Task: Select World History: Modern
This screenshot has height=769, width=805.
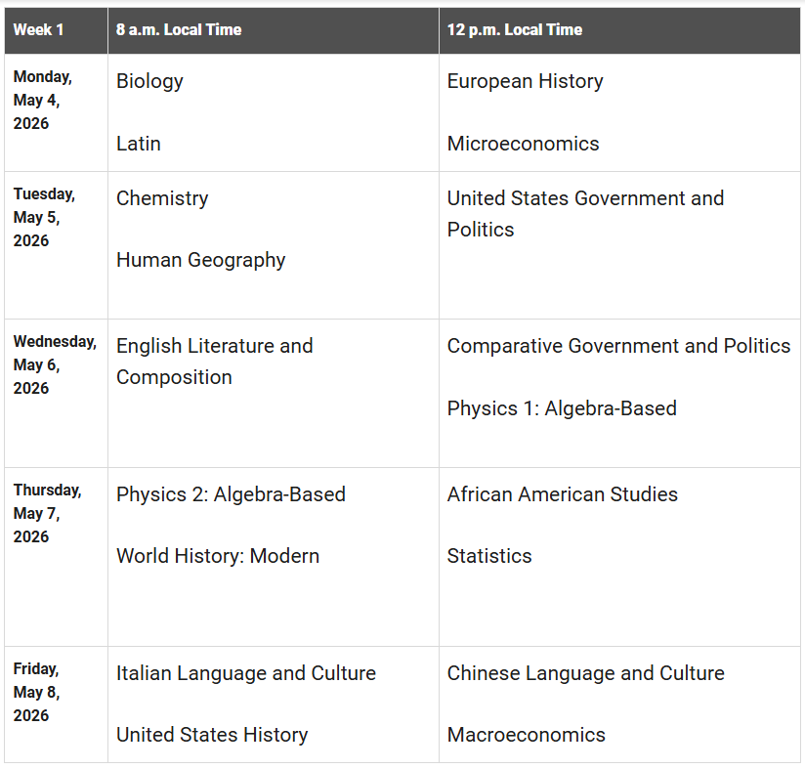Action: 218,556
